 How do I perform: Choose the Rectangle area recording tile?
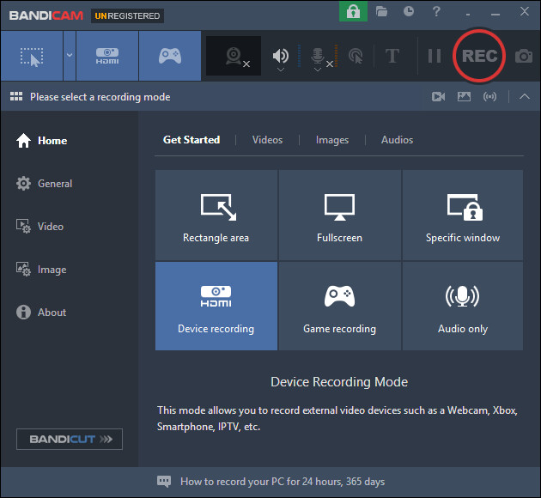216,216
